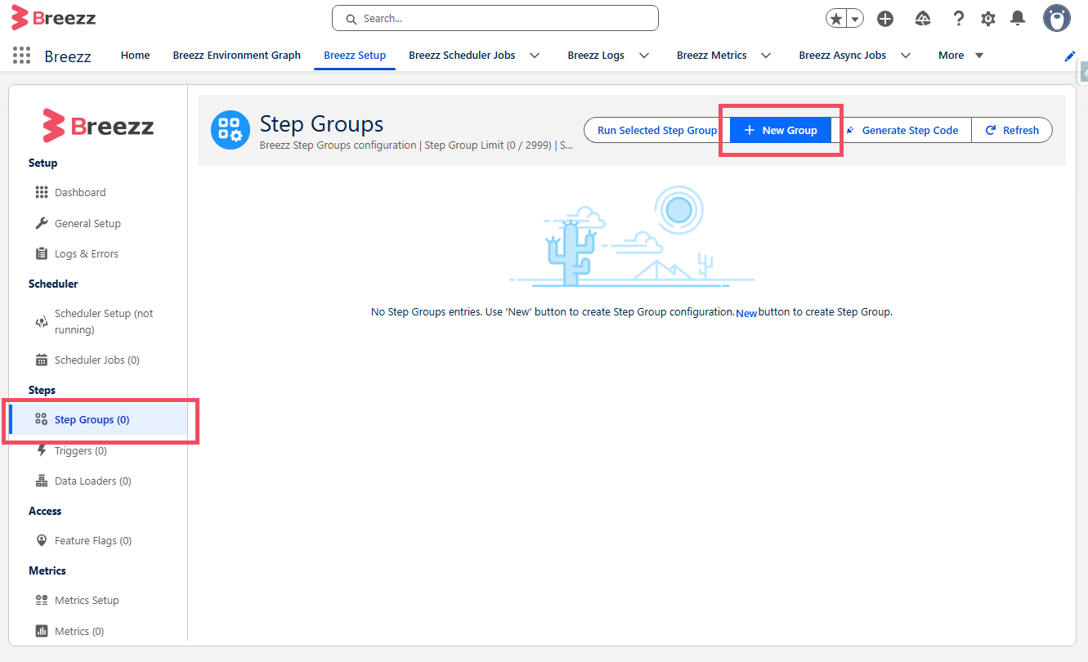This screenshot has height=662, width=1088.
Task: Open the Breezz Async Jobs tab
Action: click(x=843, y=56)
